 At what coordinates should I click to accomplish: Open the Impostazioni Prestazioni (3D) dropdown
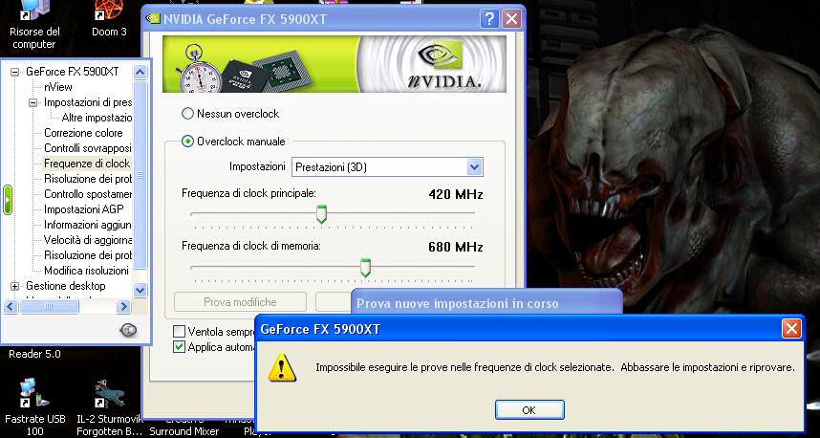pyautogui.click(x=387, y=167)
